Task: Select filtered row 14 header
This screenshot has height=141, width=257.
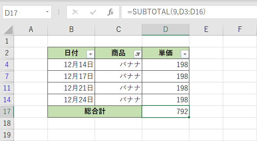Action: click(7, 100)
